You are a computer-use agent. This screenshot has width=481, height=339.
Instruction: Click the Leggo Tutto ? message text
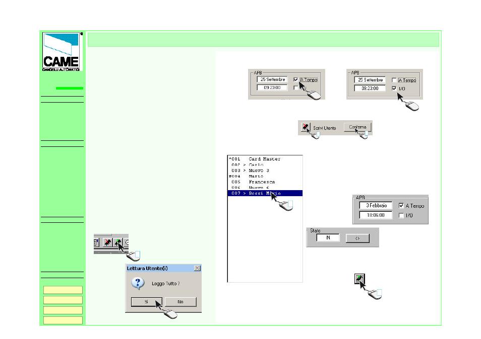coord(166,284)
